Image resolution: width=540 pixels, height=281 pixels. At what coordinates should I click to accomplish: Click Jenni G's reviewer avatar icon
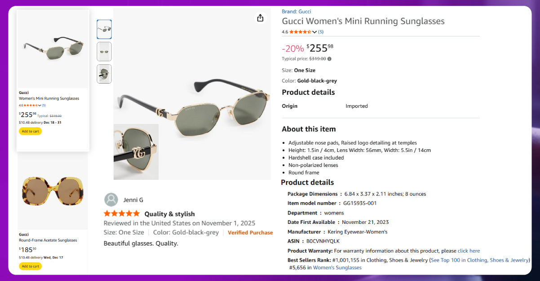111,200
